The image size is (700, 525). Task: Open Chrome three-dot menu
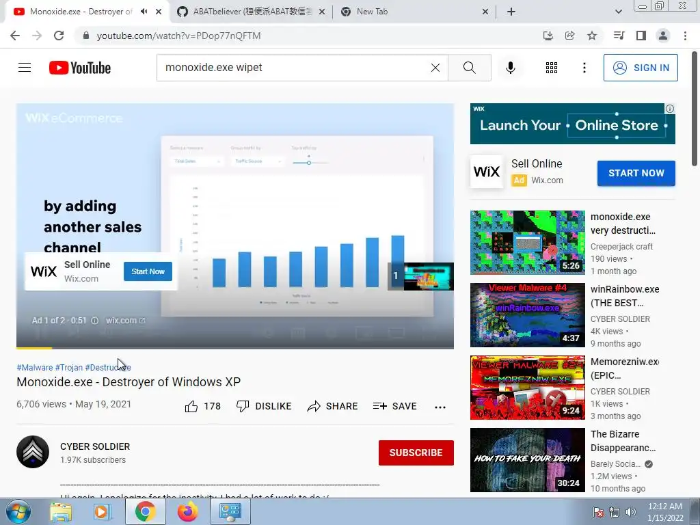click(x=685, y=36)
